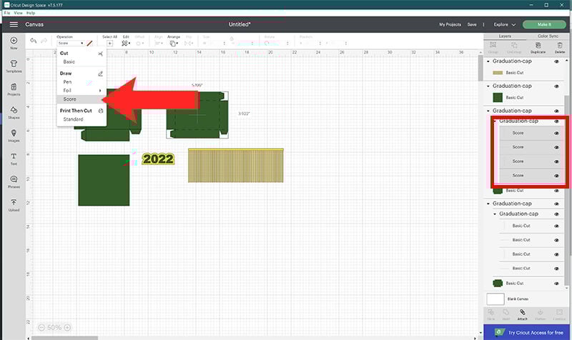Open the Align dropdown
Viewport: 572px width, 340px height.
tap(159, 44)
